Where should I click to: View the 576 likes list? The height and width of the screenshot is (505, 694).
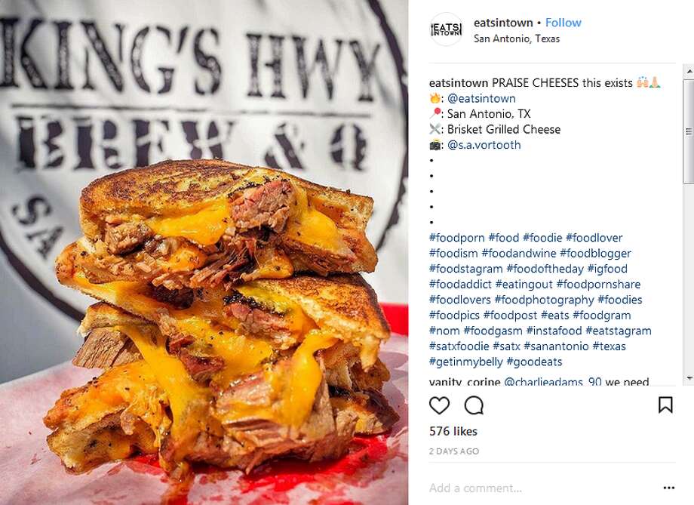(453, 432)
